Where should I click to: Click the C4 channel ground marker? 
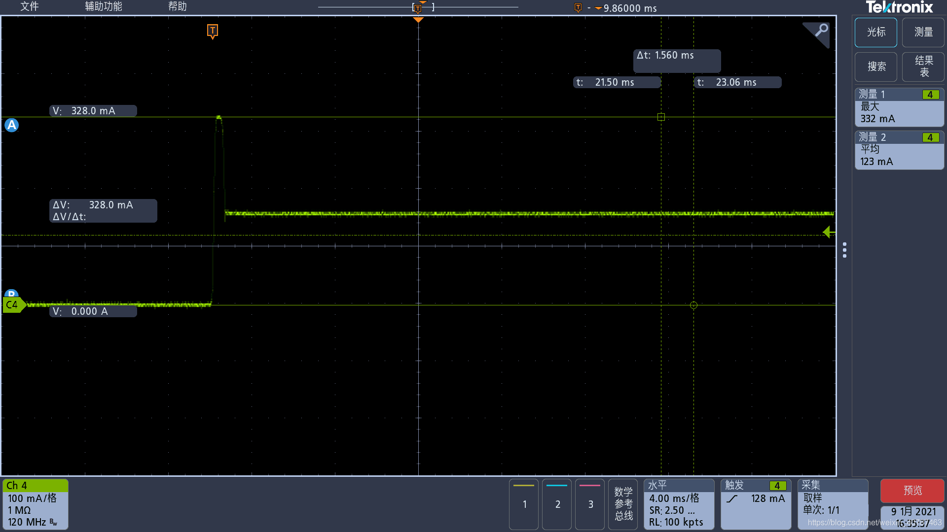click(x=13, y=305)
